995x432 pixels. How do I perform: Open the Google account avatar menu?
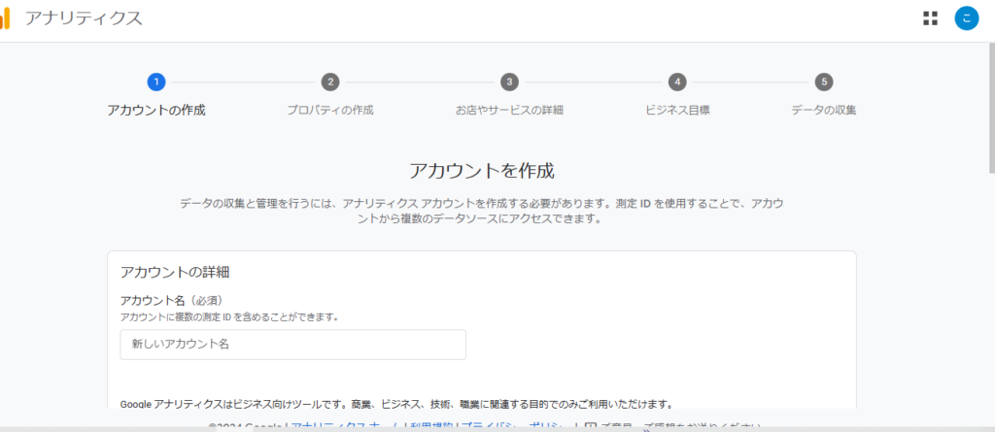[966, 18]
